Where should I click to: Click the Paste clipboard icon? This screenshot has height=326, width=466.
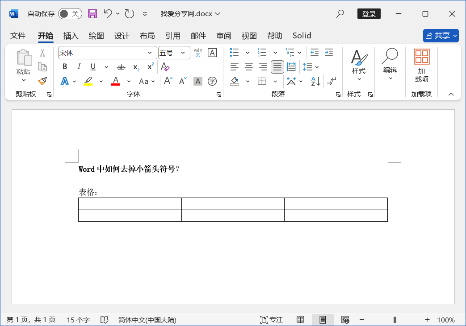coord(24,57)
